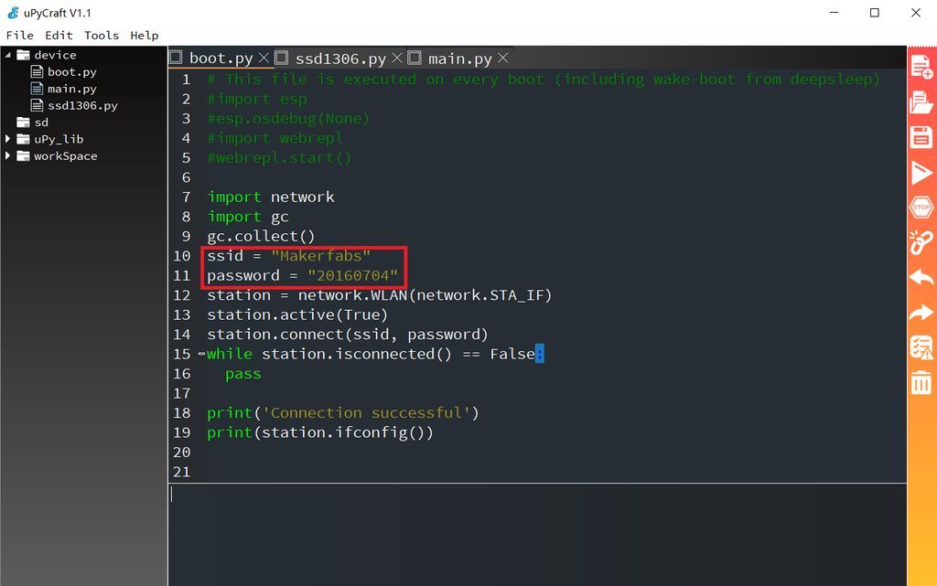937x586 pixels.
Task: Select the uPy_lib label in the tree
Action: (59, 139)
